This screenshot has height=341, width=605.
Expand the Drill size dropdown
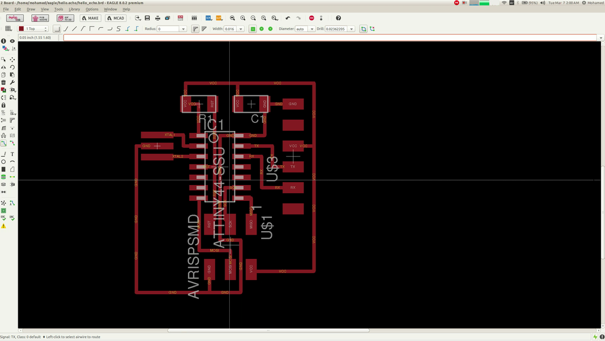(352, 29)
